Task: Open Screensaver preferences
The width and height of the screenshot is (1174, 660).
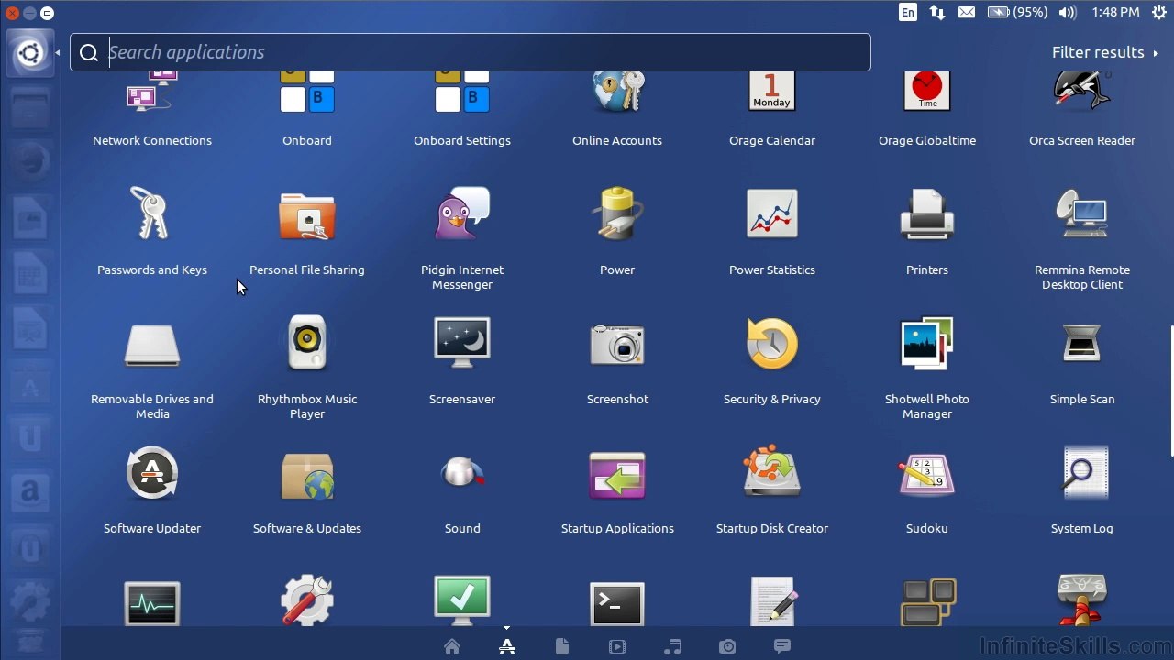Action: tap(462, 360)
